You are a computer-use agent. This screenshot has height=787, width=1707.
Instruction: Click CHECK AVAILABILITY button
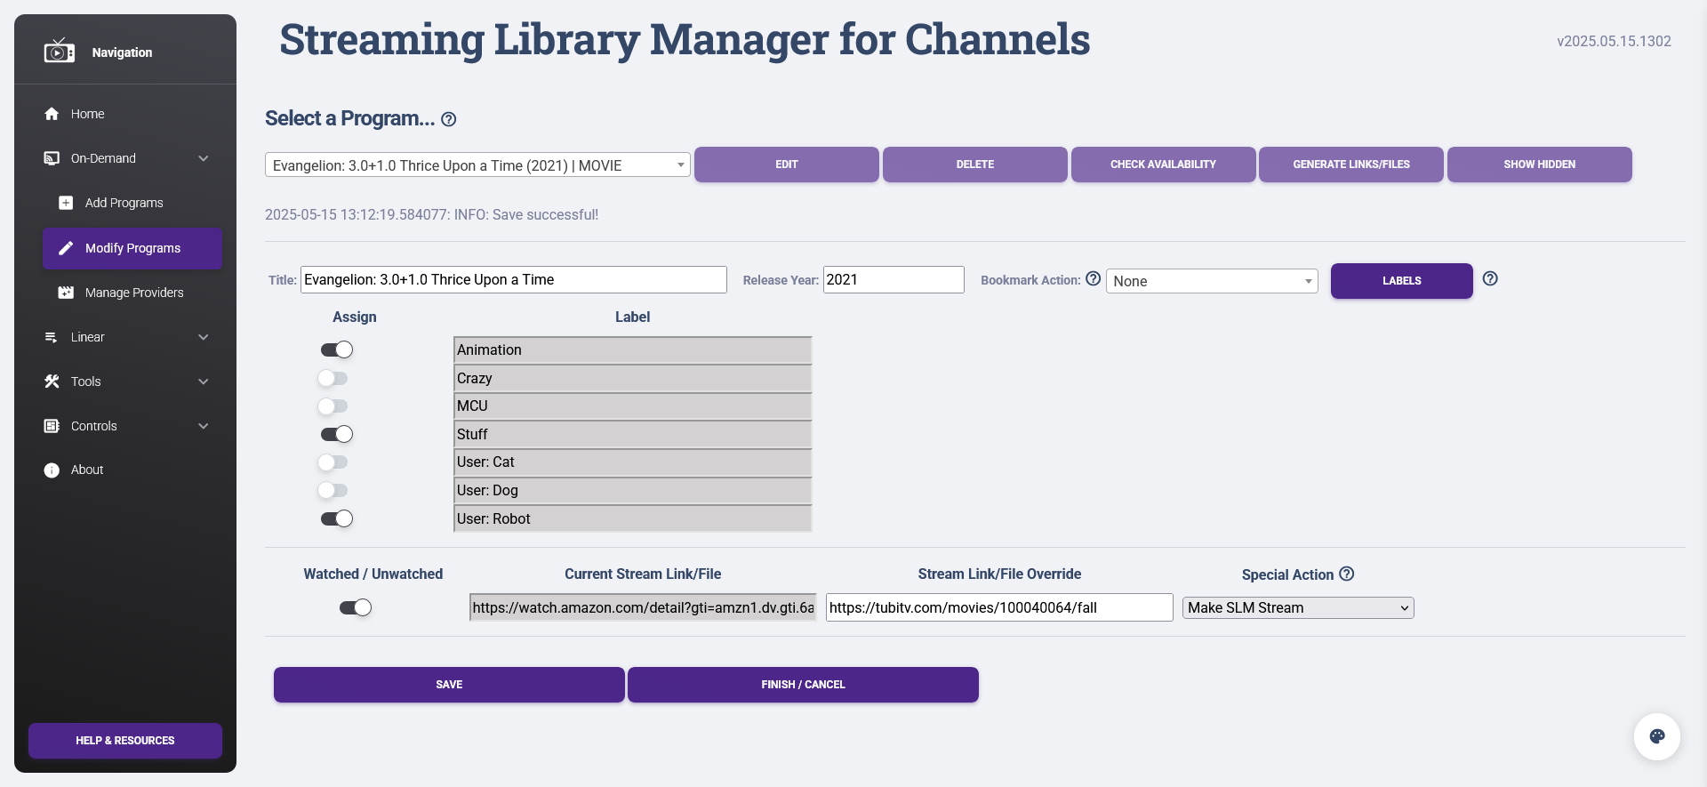click(1163, 165)
